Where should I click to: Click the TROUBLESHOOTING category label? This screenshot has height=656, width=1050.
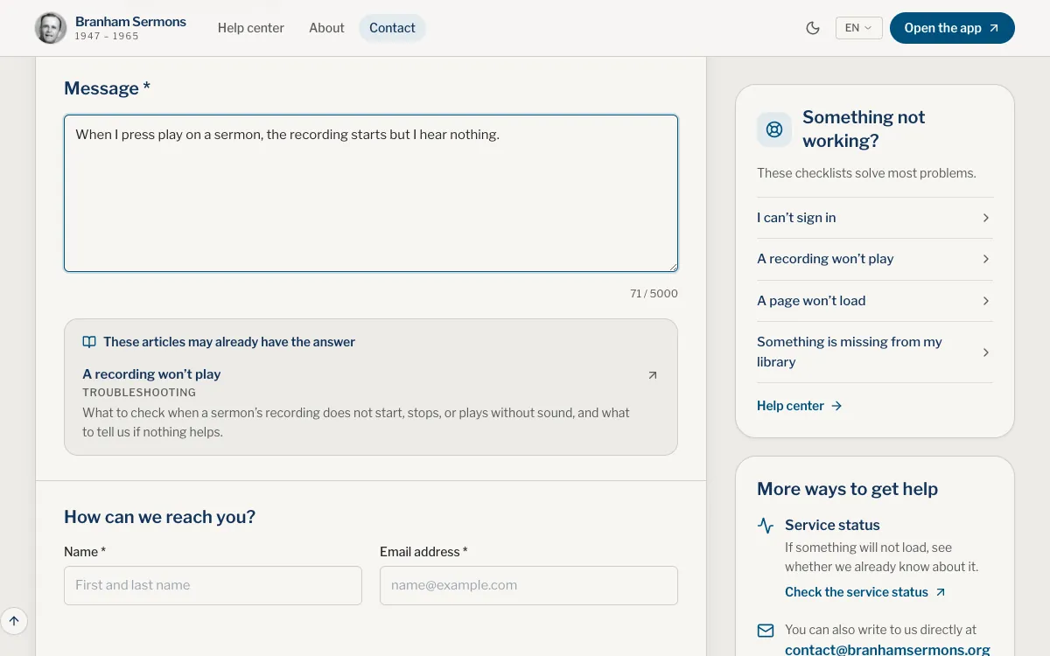139,393
